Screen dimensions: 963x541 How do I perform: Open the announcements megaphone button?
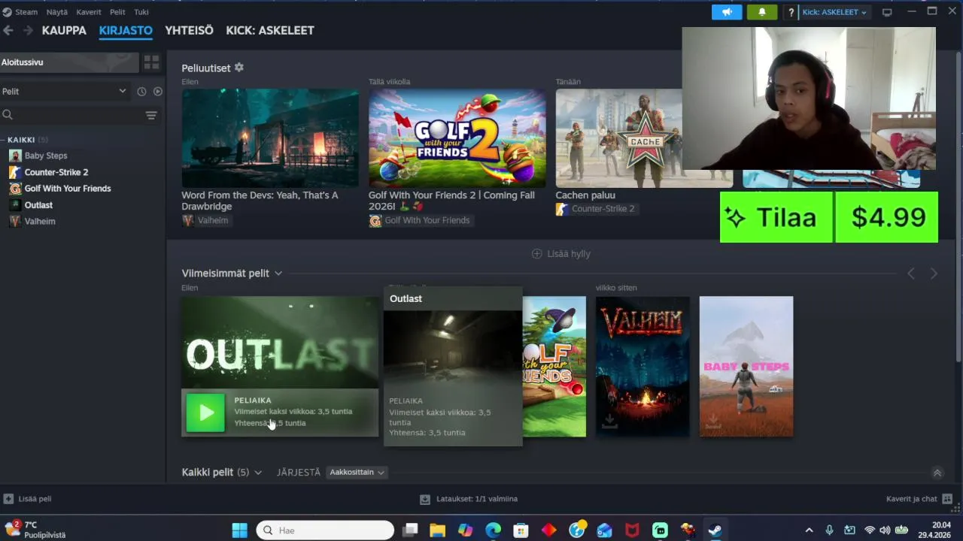click(727, 12)
